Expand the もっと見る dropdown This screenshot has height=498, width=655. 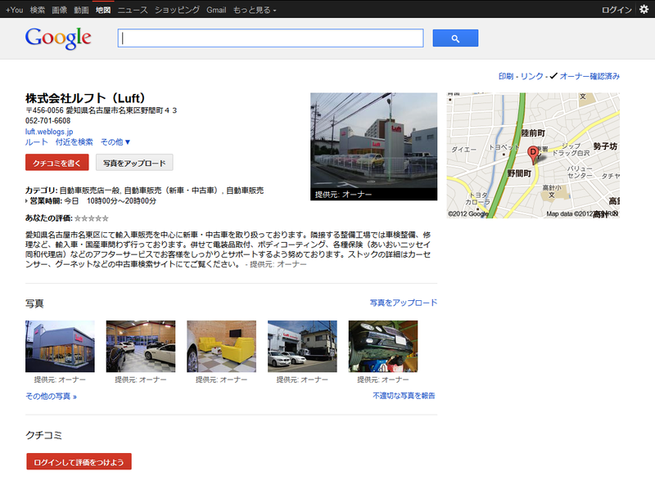255,10
